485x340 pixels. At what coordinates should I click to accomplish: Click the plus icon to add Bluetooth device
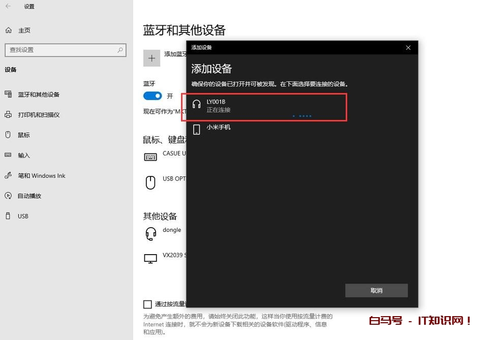151,58
